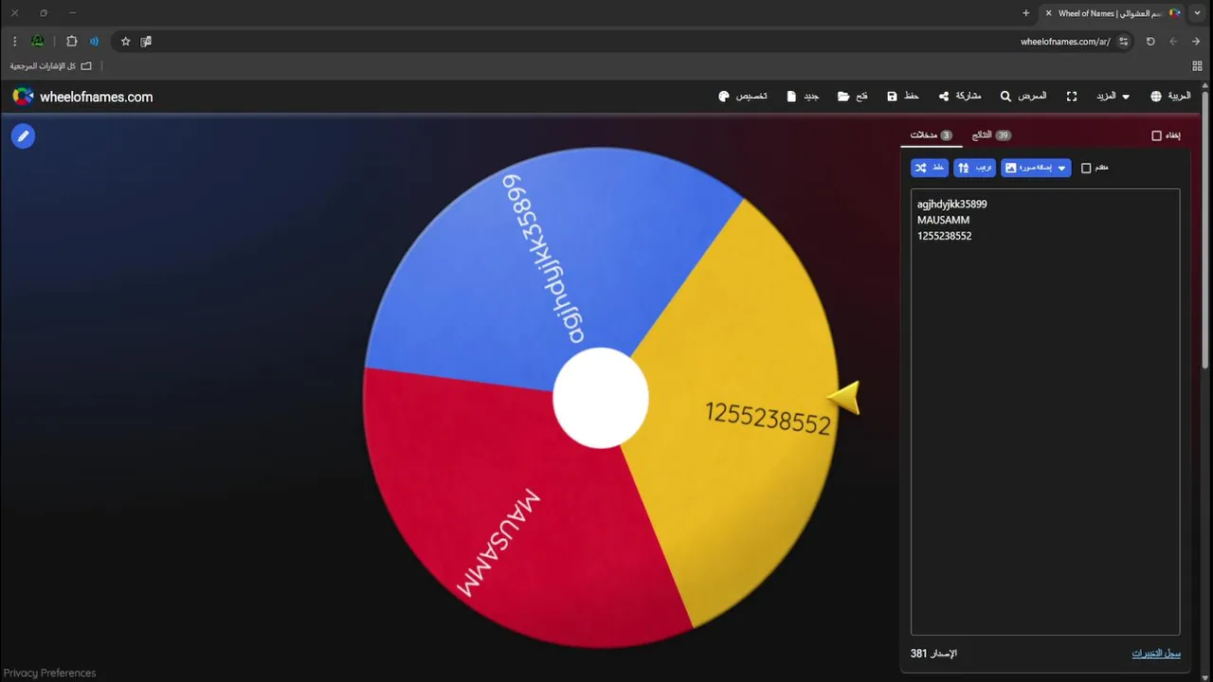Image resolution: width=1213 pixels, height=682 pixels.
Task: Open the Add image (إضافة صورة) dropdown
Action: point(1036,168)
